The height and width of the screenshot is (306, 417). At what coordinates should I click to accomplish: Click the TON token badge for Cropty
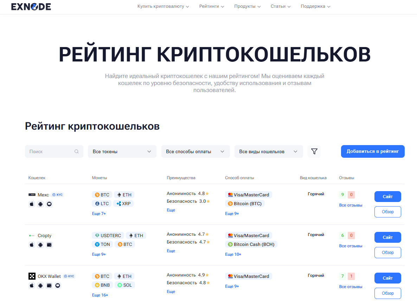(x=102, y=244)
